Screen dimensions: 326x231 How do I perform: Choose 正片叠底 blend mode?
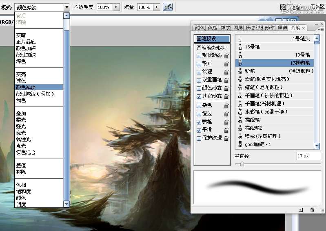[39, 42]
